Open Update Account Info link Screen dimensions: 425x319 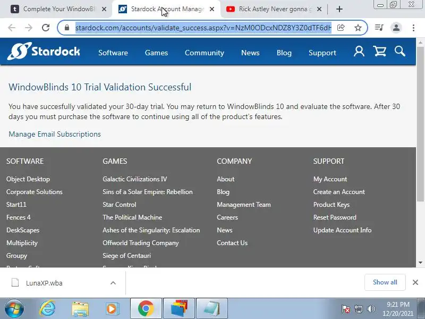(342, 230)
